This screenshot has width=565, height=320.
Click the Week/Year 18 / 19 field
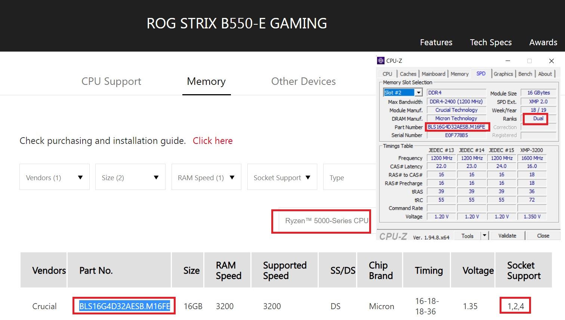coord(538,110)
